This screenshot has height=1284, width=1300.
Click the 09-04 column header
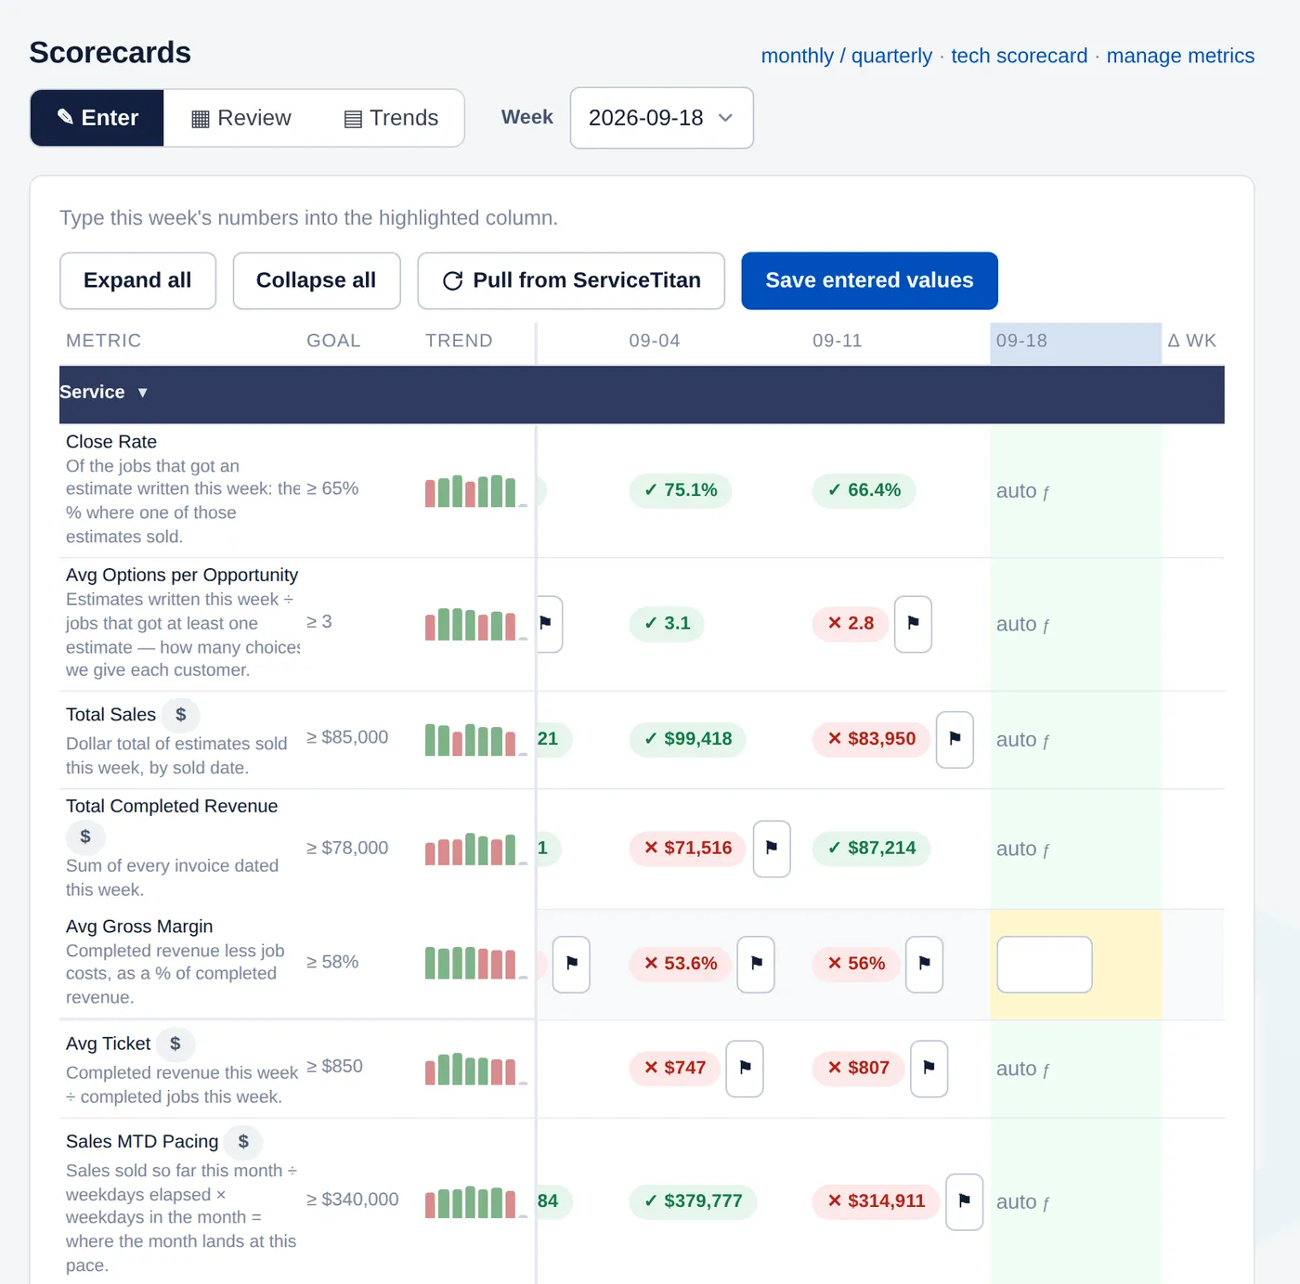point(655,341)
